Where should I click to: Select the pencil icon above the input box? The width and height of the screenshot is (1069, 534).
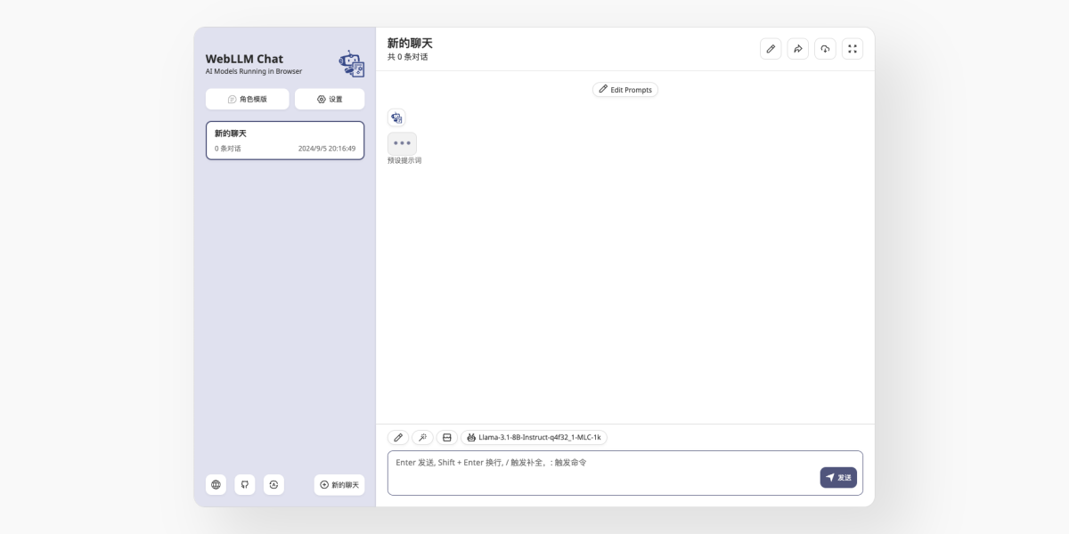(398, 437)
